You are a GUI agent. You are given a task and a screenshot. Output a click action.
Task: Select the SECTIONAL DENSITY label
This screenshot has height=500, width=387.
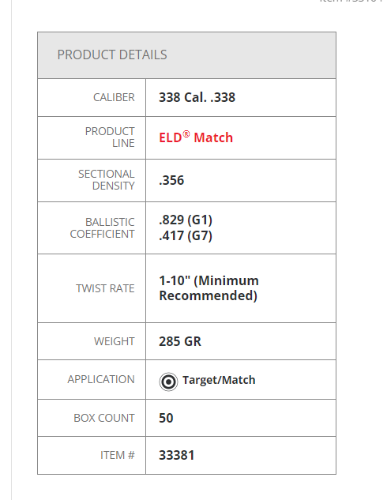[x=107, y=180]
